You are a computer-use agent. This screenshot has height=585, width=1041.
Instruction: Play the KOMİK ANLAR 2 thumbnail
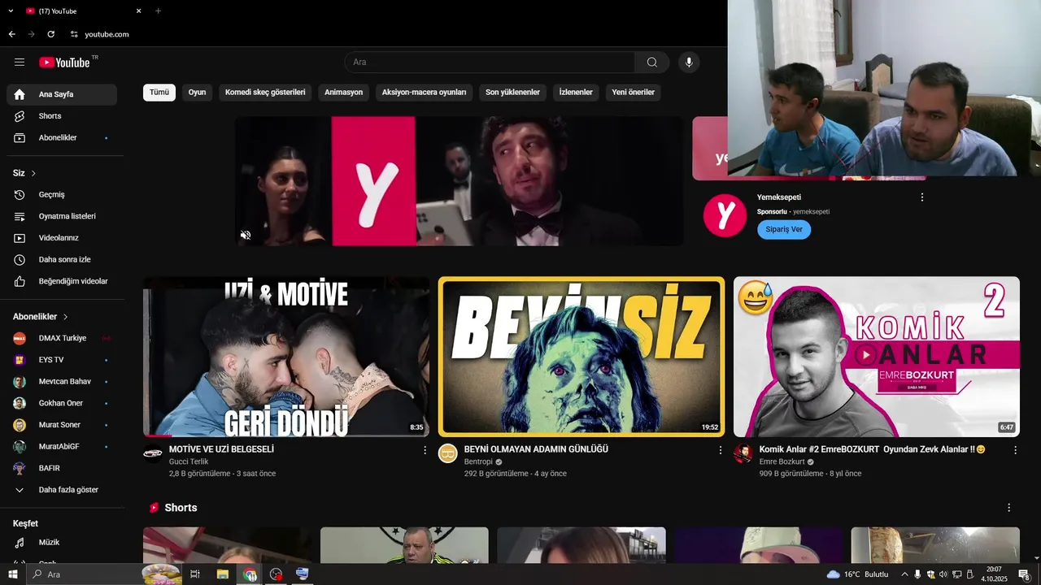pos(877,357)
